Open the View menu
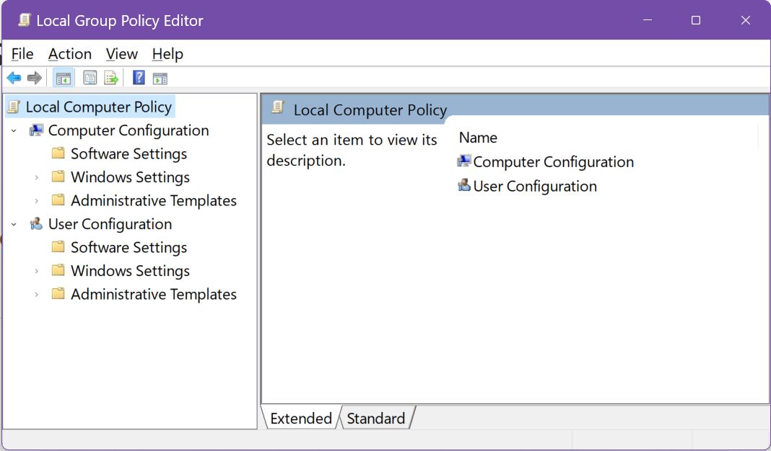This screenshot has height=451, width=771. (x=121, y=54)
